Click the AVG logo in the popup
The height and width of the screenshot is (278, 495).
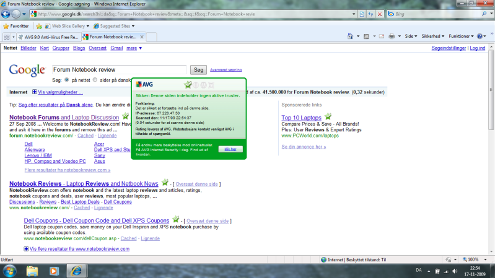(144, 85)
